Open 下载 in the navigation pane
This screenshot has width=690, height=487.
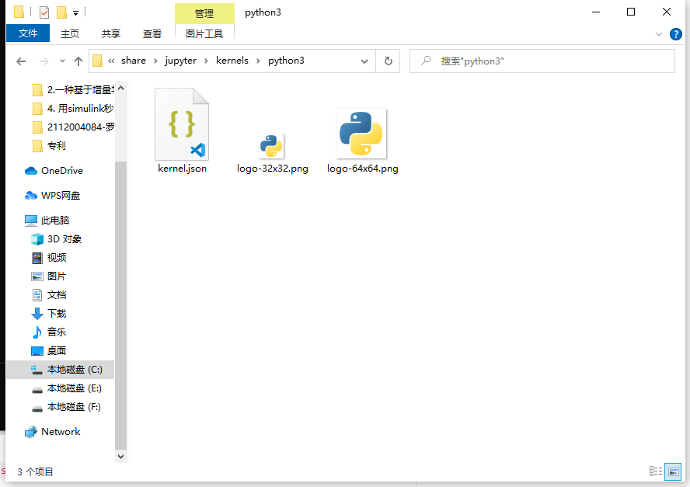[49, 314]
